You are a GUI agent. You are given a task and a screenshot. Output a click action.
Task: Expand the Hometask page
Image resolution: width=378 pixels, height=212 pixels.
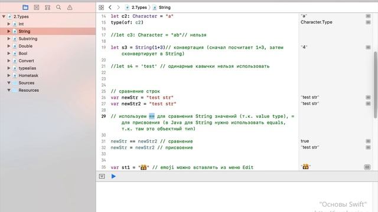pyautogui.click(x=9, y=75)
